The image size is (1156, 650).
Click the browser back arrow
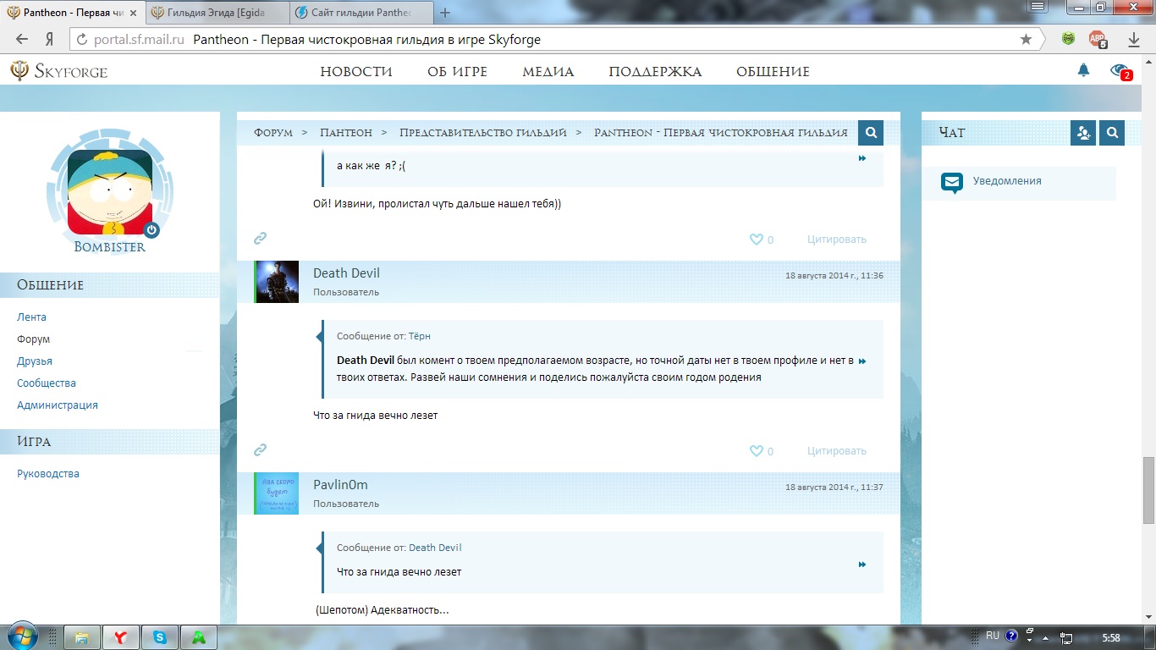(x=22, y=39)
